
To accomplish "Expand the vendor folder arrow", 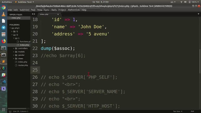I will [x=14, y=55].
